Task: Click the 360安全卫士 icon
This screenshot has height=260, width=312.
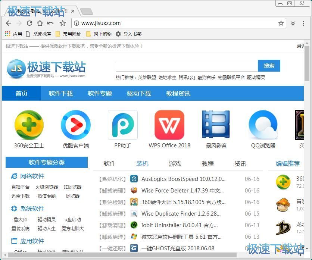Action: pyautogui.click(x=29, y=125)
